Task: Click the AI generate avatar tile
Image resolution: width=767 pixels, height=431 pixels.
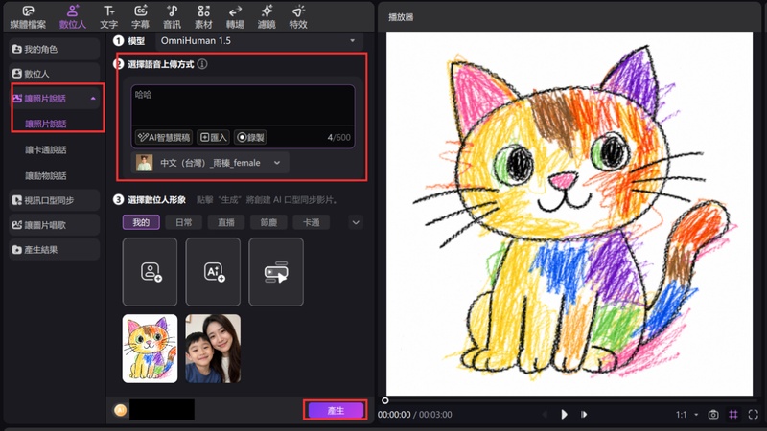Action: click(x=213, y=272)
